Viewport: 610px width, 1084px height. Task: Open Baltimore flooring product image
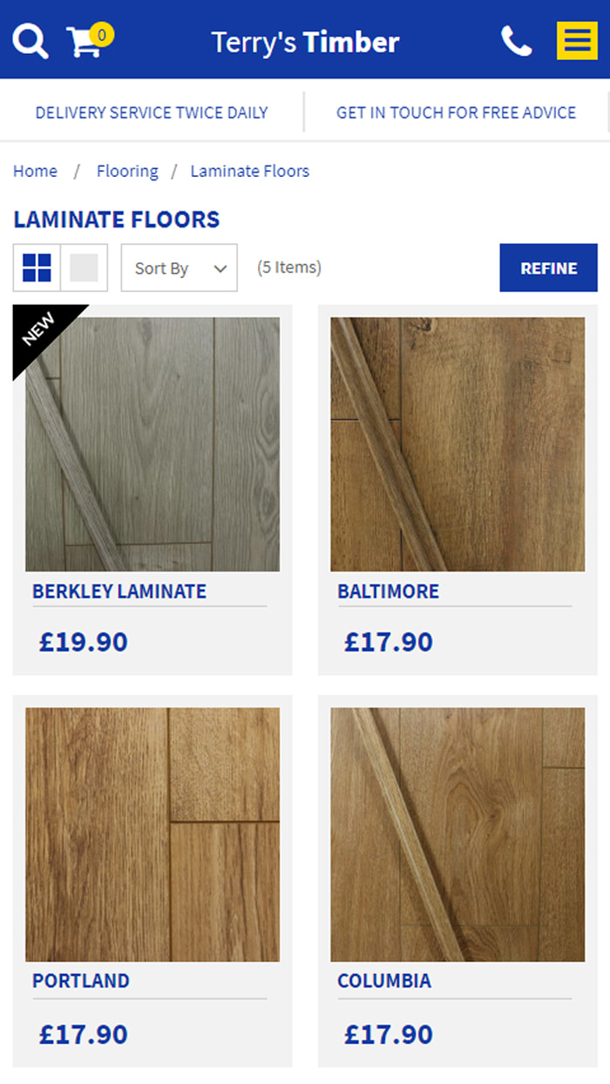click(457, 444)
